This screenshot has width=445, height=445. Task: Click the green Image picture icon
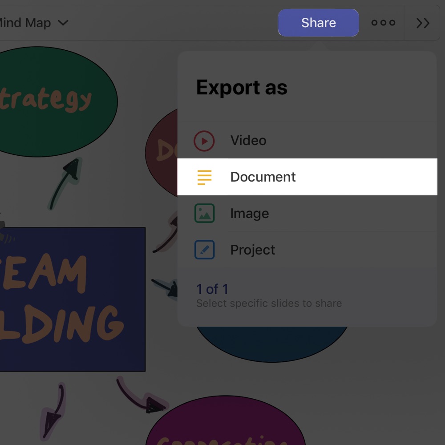click(204, 213)
